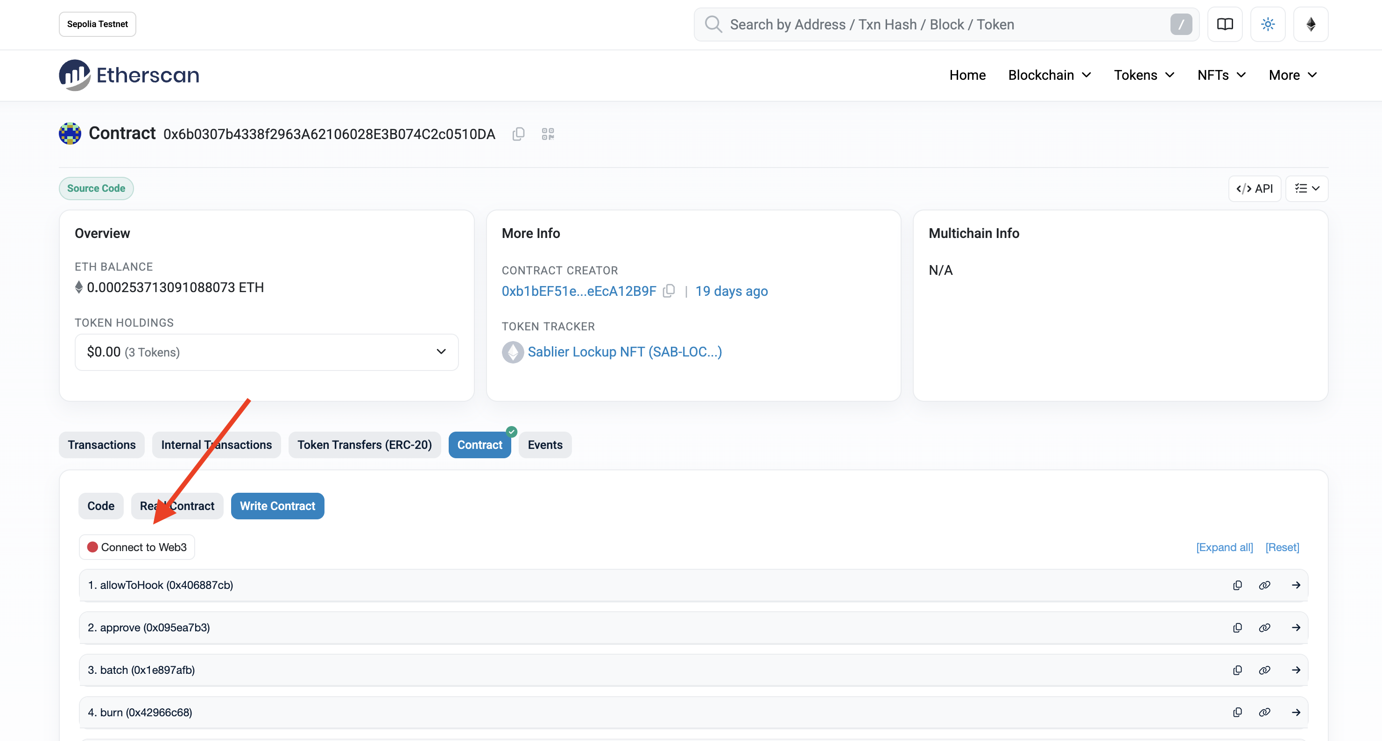Click Connect to Web3
This screenshot has width=1382, height=741.
[136, 547]
